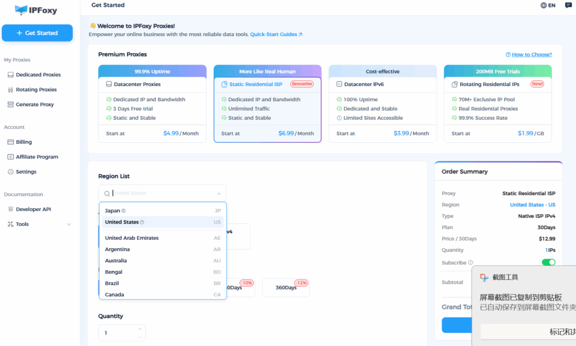Viewport: 576px width, 346px height.
Task: Open Dedicated Proxies in the sidebar
Action: point(38,75)
